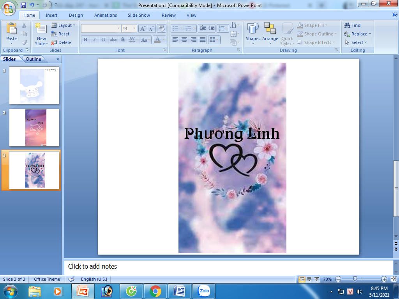399x299 pixels.
Task: Copy selection with the Copy icon
Action: point(24,34)
